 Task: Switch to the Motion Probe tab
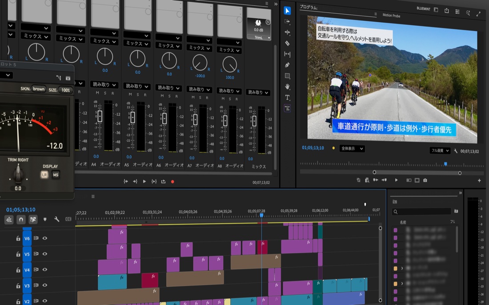[391, 15]
